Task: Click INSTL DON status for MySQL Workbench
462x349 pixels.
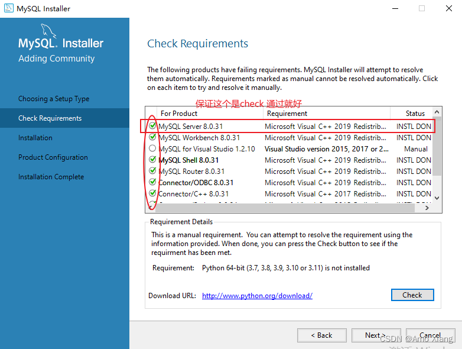Action: [x=414, y=137]
